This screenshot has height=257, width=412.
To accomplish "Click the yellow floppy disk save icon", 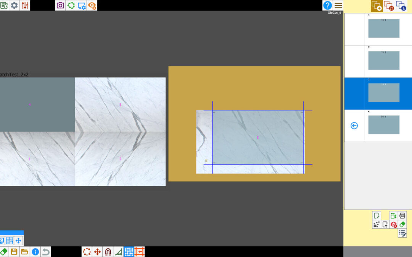I will pos(14,252).
